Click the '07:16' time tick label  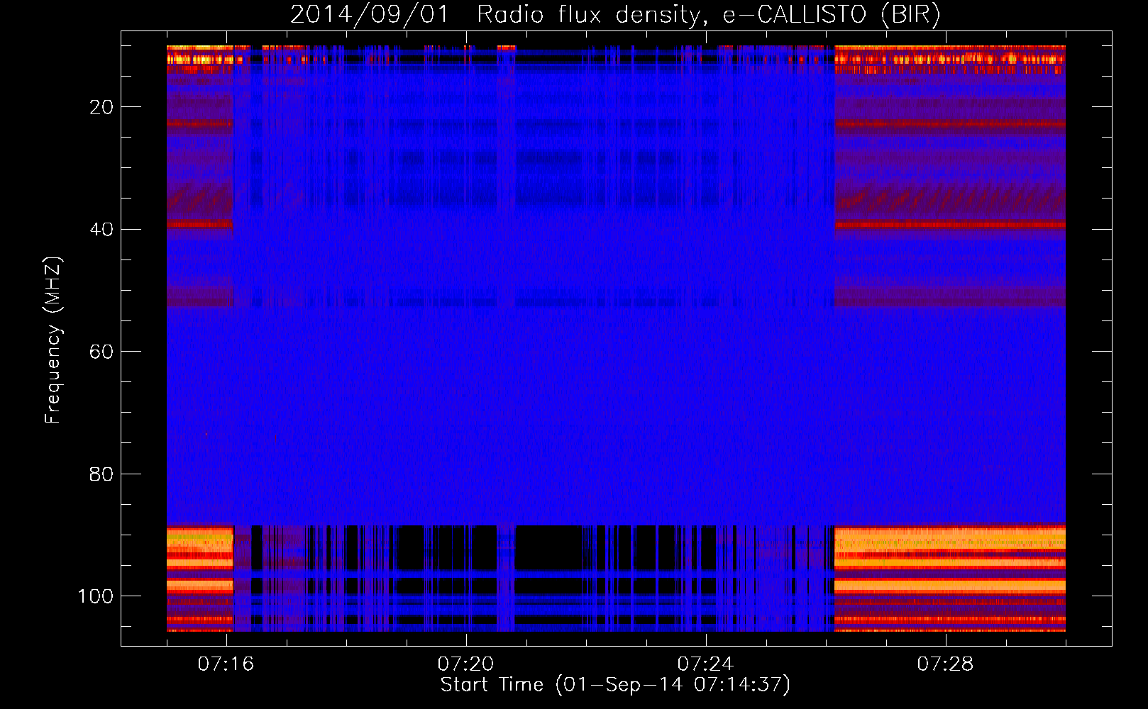226,664
